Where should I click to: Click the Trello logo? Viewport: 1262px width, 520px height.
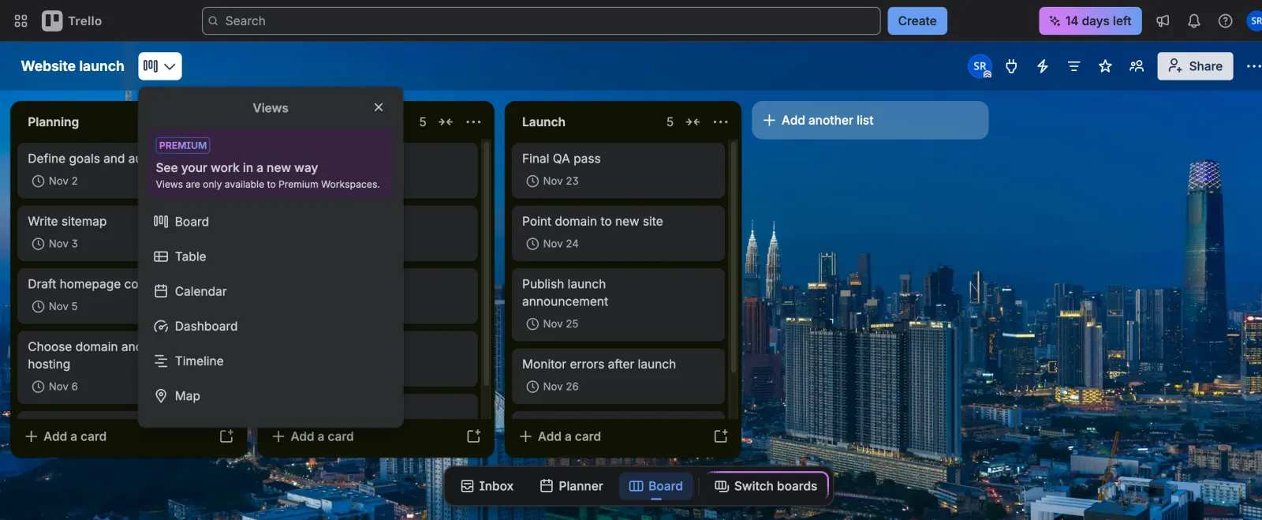pos(73,21)
